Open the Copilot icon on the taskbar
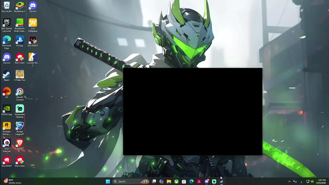The image size is (329, 185). (161, 181)
